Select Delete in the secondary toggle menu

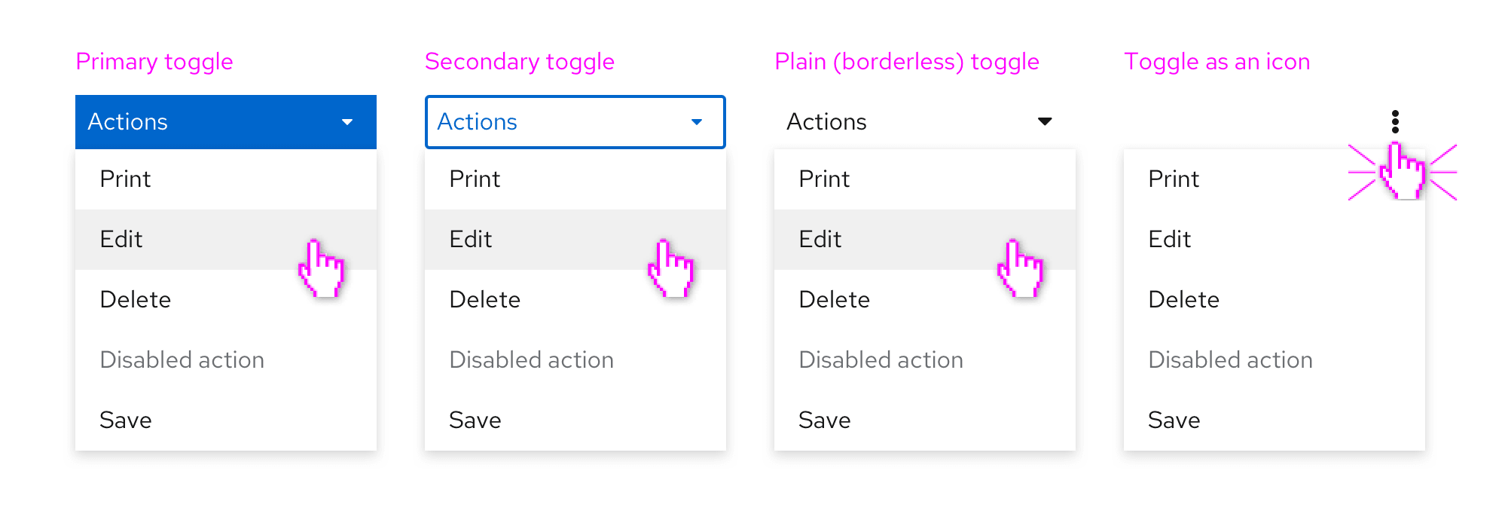575,300
